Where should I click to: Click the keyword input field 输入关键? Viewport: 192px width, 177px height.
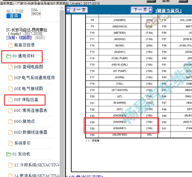15,11
